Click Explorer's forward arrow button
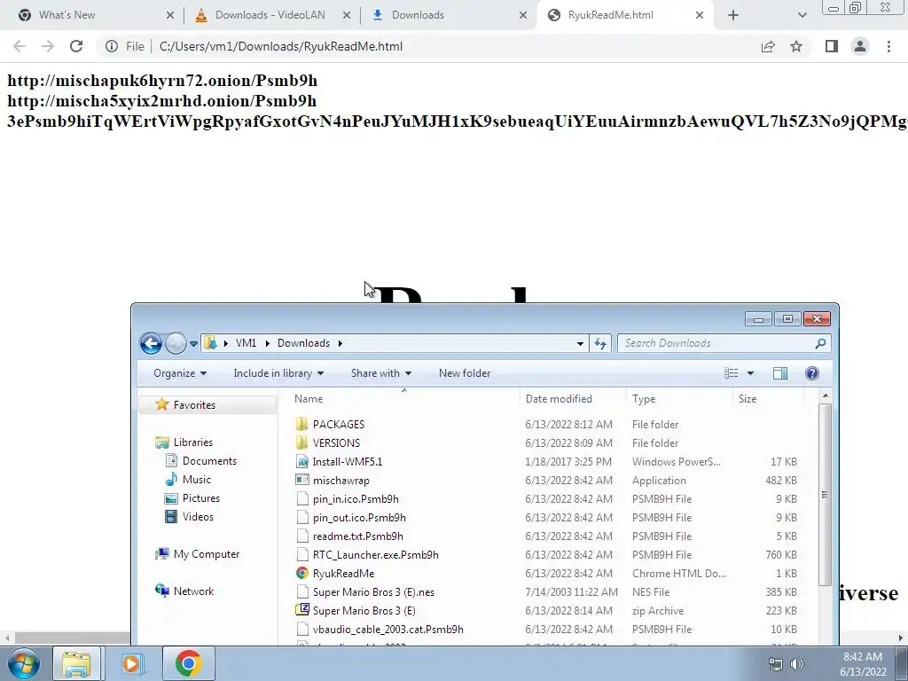The height and width of the screenshot is (681, 908). tap(176, 343)
